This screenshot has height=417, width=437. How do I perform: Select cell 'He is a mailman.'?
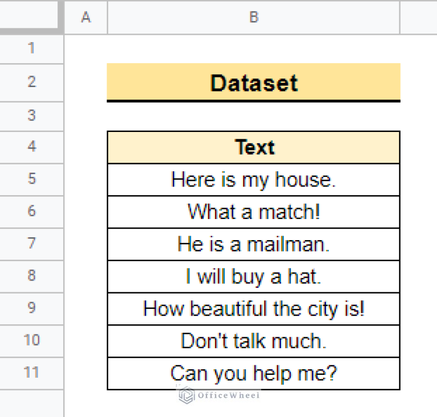254,244
